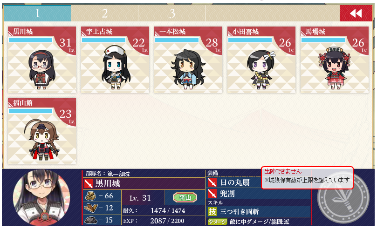The height and width of the screenshot is (229, 377).
Task: Select the 一本松城 character card
Action: pos(188,60)
